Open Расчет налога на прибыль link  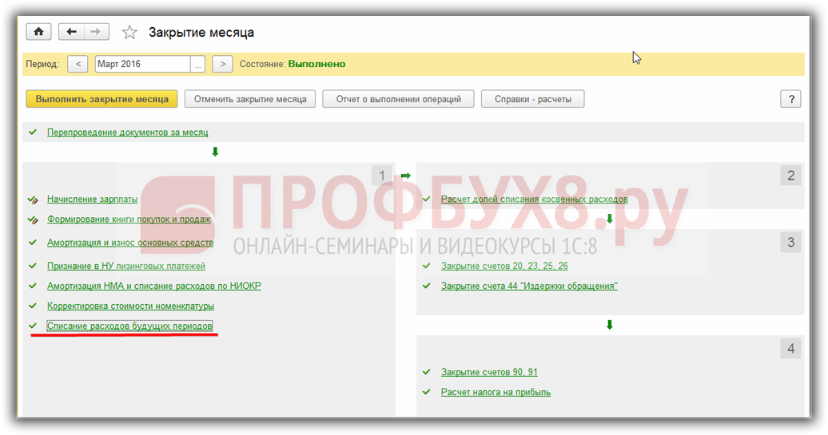[496, 392]
